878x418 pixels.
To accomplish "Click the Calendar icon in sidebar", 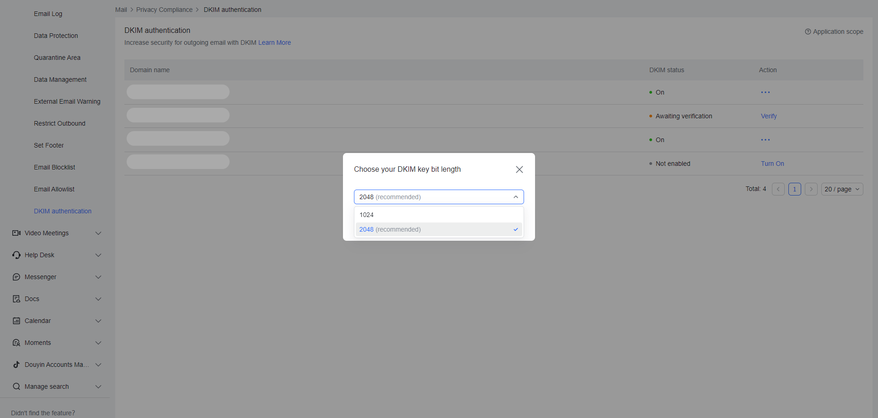I will (x=16, y=321).
